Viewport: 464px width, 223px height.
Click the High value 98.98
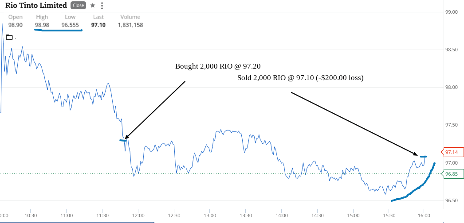tap(42, 25)
